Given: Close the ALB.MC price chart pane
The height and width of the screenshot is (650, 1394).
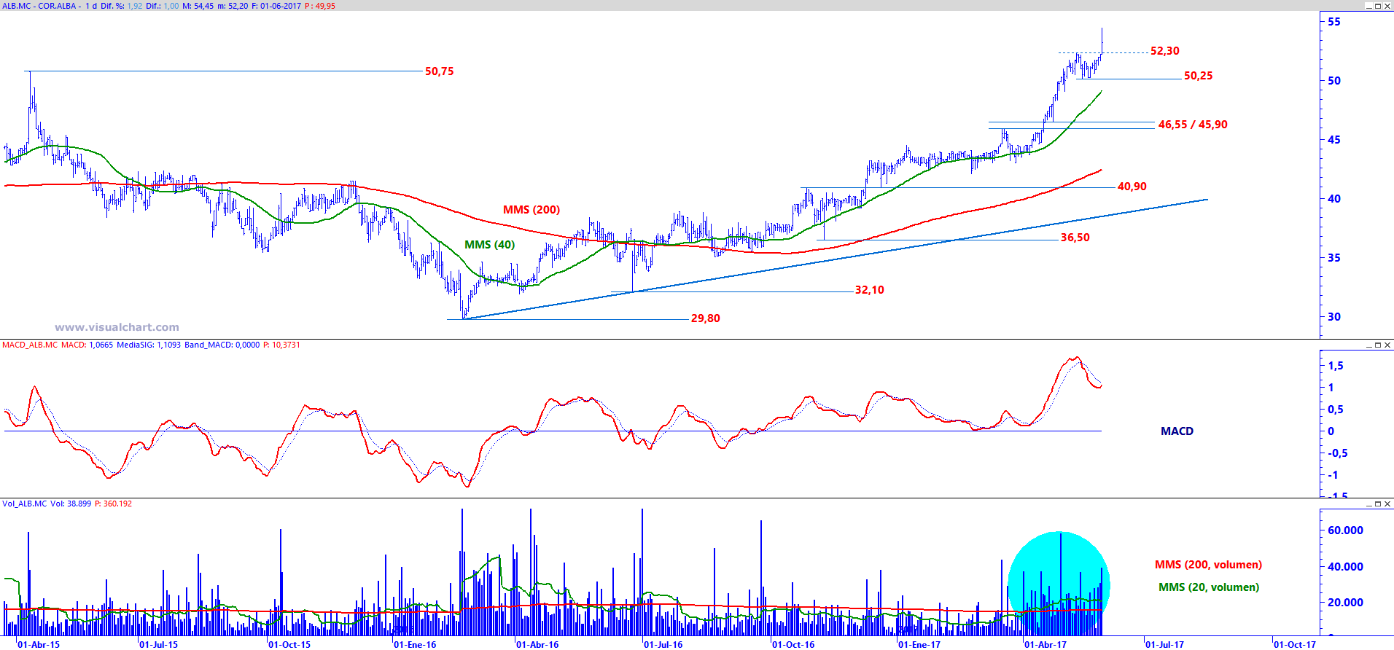Looking at the screenshot, I should point(1387,6).
